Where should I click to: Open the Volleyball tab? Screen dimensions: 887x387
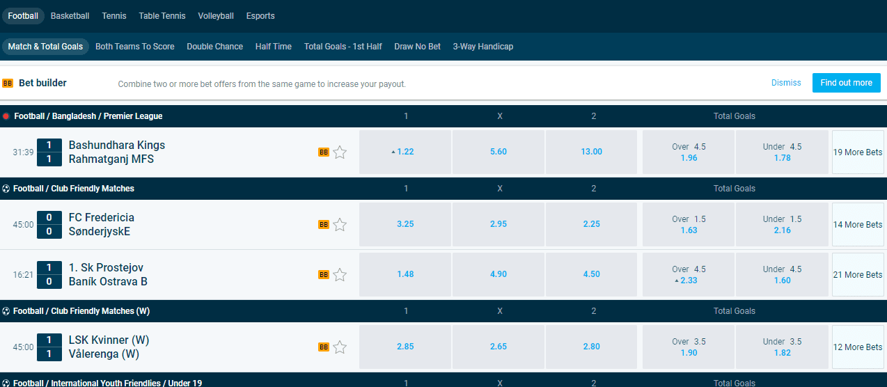(216, 16)
